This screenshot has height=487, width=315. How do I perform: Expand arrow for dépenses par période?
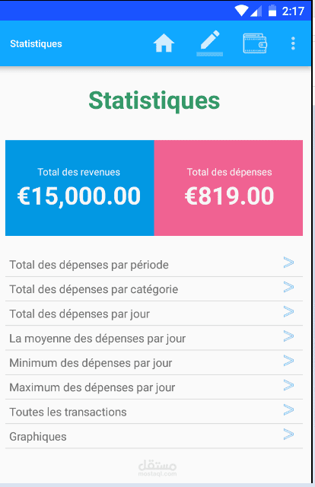click(x=288, y=263)
